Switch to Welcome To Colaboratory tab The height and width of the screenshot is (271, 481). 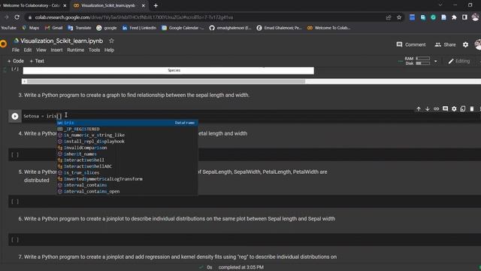32,5
